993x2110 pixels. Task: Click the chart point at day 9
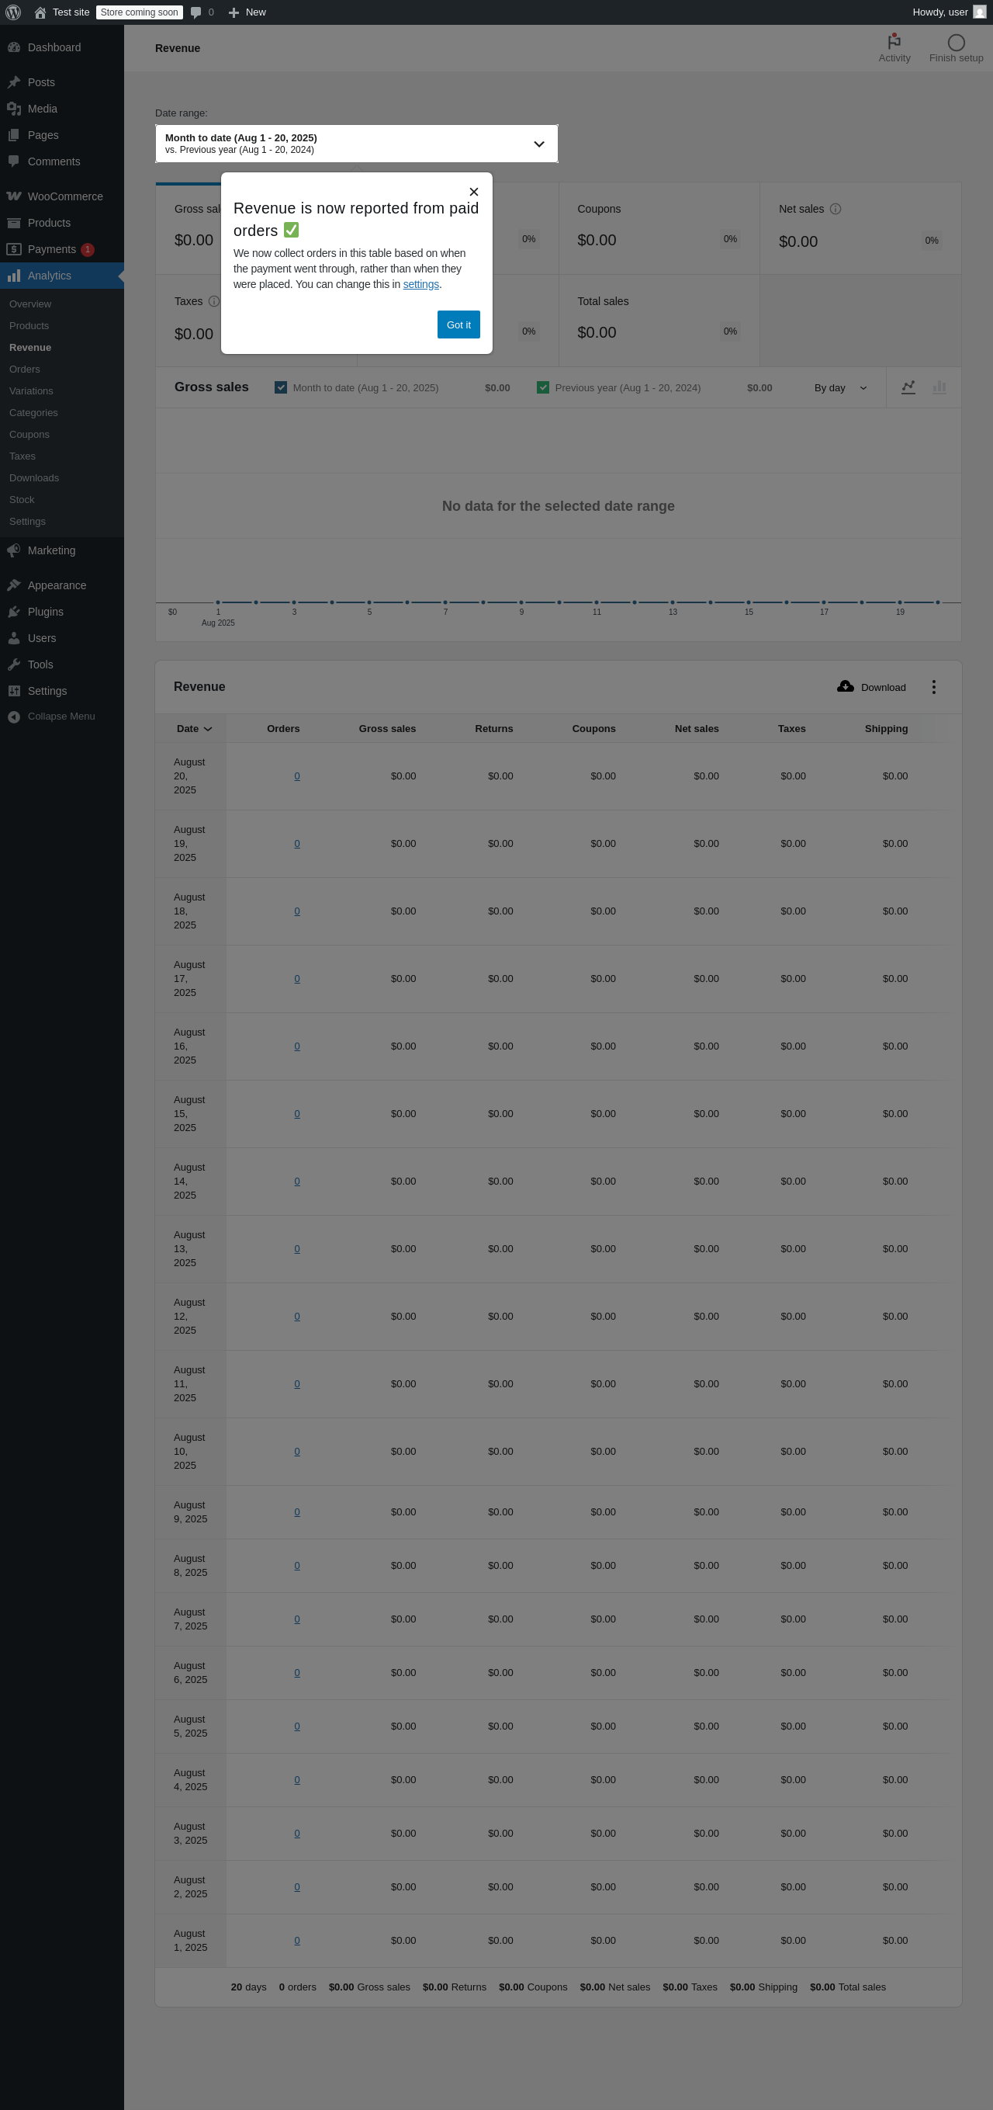521,602
